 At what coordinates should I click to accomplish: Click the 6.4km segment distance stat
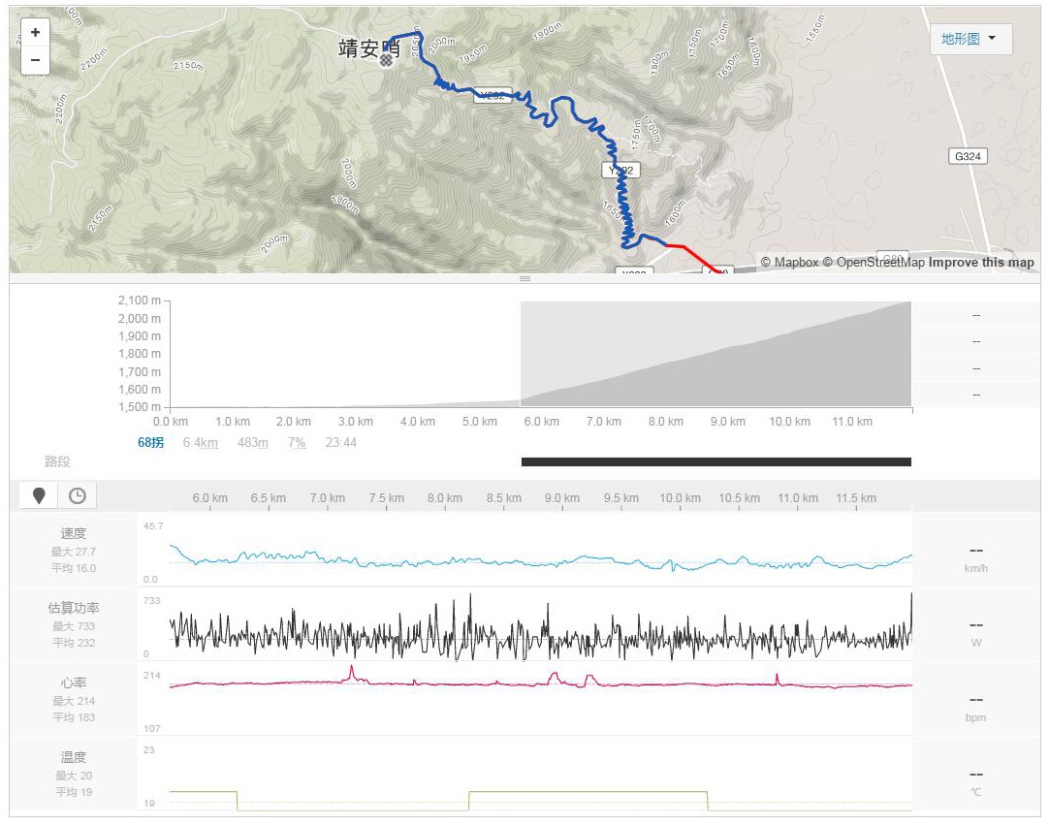[x=200, y=443]
